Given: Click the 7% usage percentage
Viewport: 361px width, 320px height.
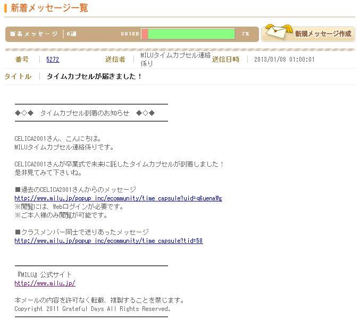Looking at the screenshot, I should click(x=245, y=34).
